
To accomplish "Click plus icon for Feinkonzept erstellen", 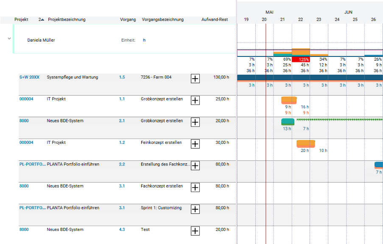I will click(195, 144).
